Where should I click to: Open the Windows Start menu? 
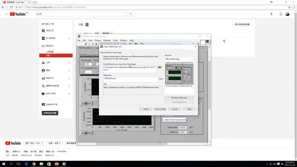coord(3,164)
